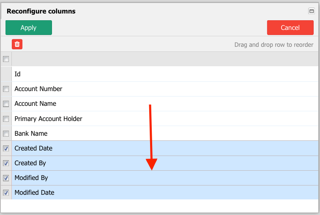Select the Id row
Image resolution: width=320 pixels, height=215 pixels.
(x=165, y=74)
